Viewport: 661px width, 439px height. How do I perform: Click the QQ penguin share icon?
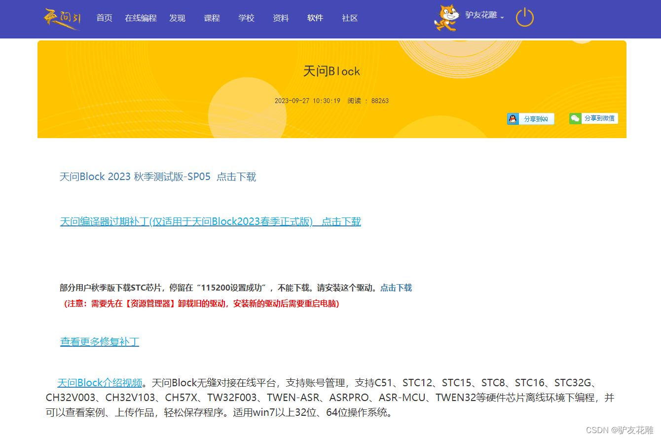click(x=513, y=119)
